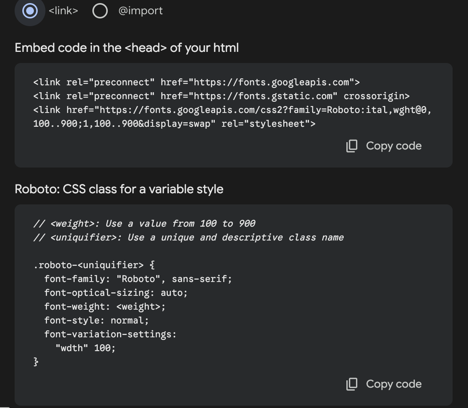The height and width of the screenshot is (408, 468).
Task: Click the @import option label
Action: click(140, 11)
